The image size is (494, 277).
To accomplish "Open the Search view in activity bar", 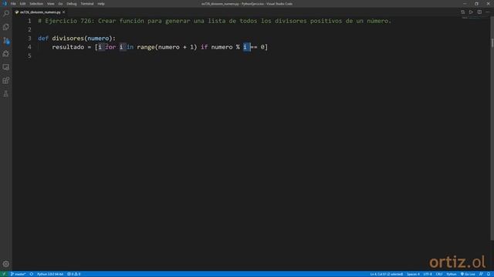I will pos(6,14).
